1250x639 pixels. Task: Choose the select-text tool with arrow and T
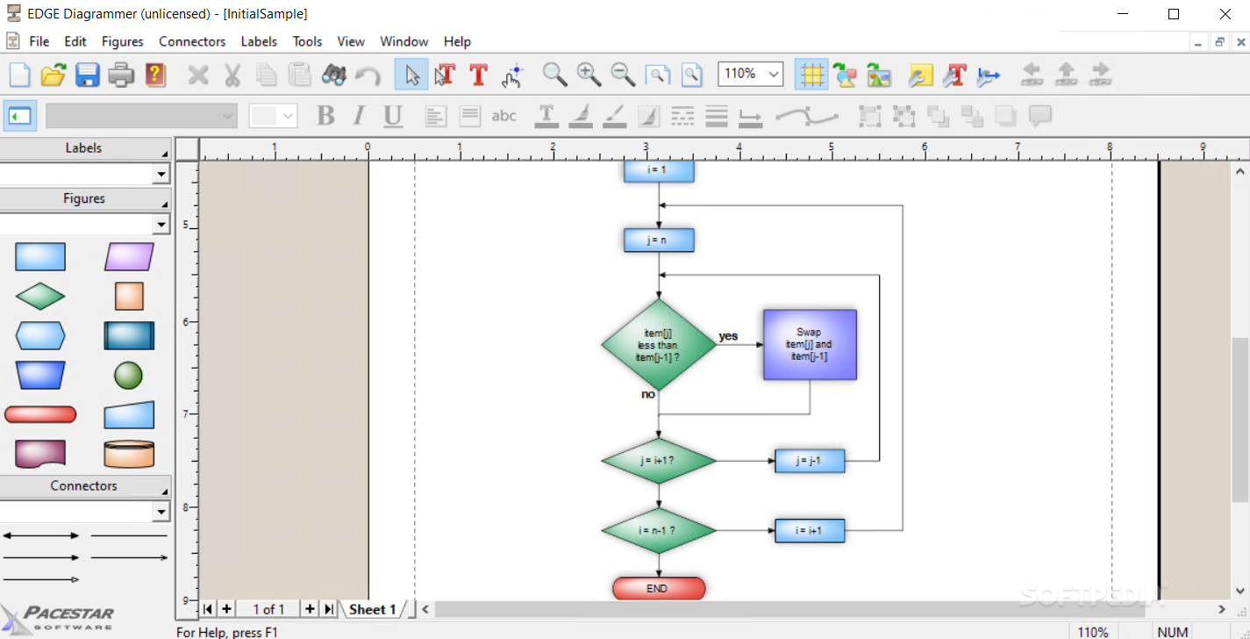445,75
